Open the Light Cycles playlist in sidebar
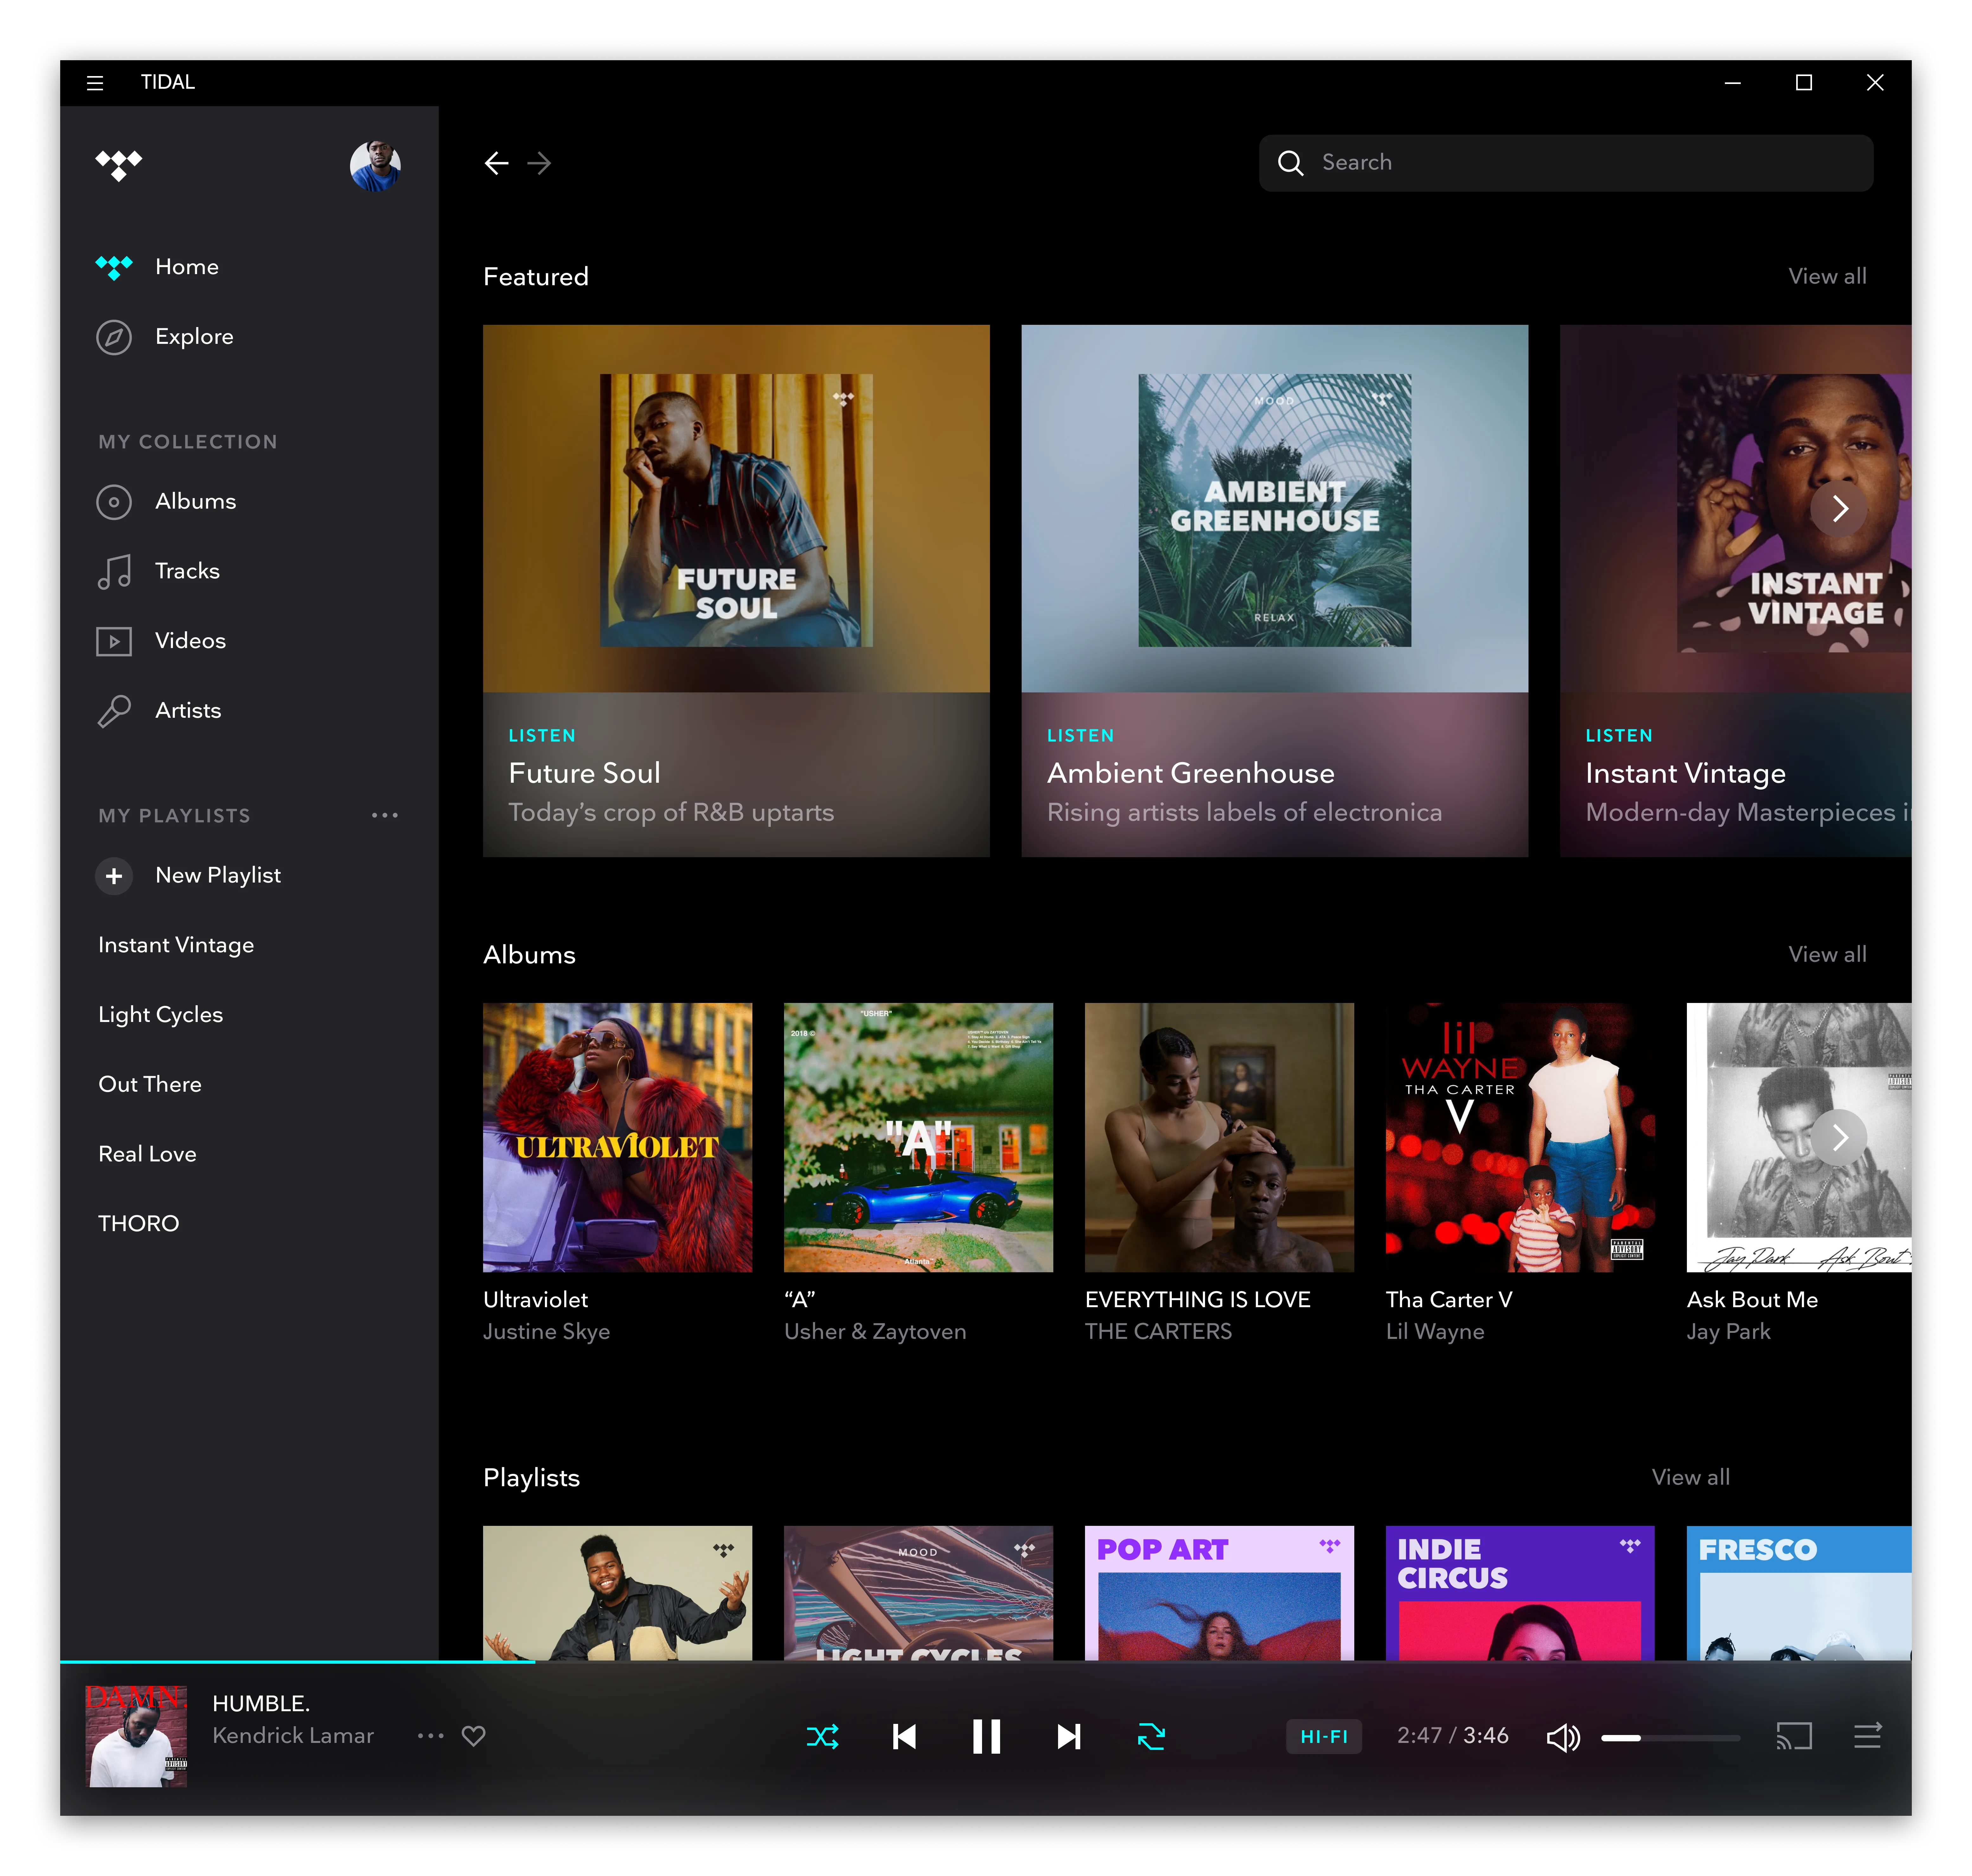The width and height of the screenshot is (1972, 1876). [161, 1015]
